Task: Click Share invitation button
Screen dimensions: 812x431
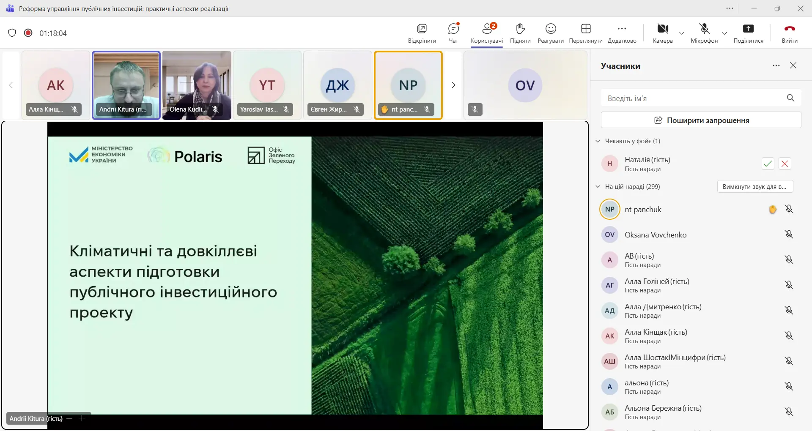Action: pos(701,120)
